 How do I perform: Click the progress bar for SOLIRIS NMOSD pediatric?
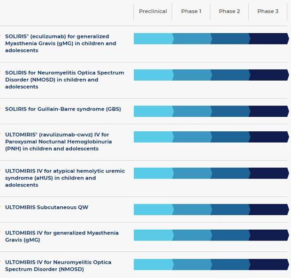(x=211, y=75)
